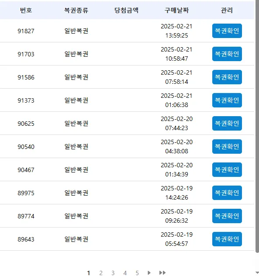This screenshot has width=259, height=276.
Task: Check lottery ticket number 91373
Action: [227, 100]
